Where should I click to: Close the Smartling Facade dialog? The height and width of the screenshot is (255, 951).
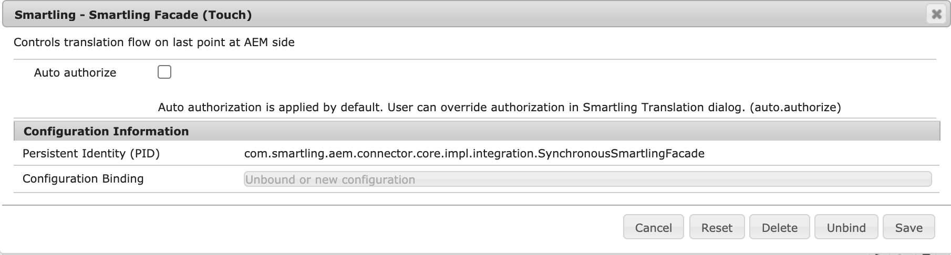point(936,15)
